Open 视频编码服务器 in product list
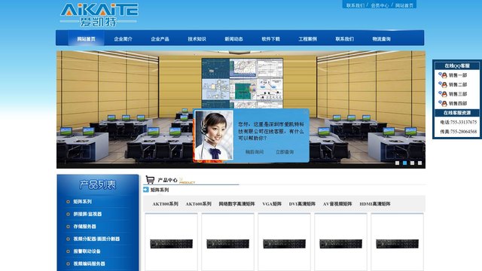Screen dimensions: 482x271 (x=89, y=263)
